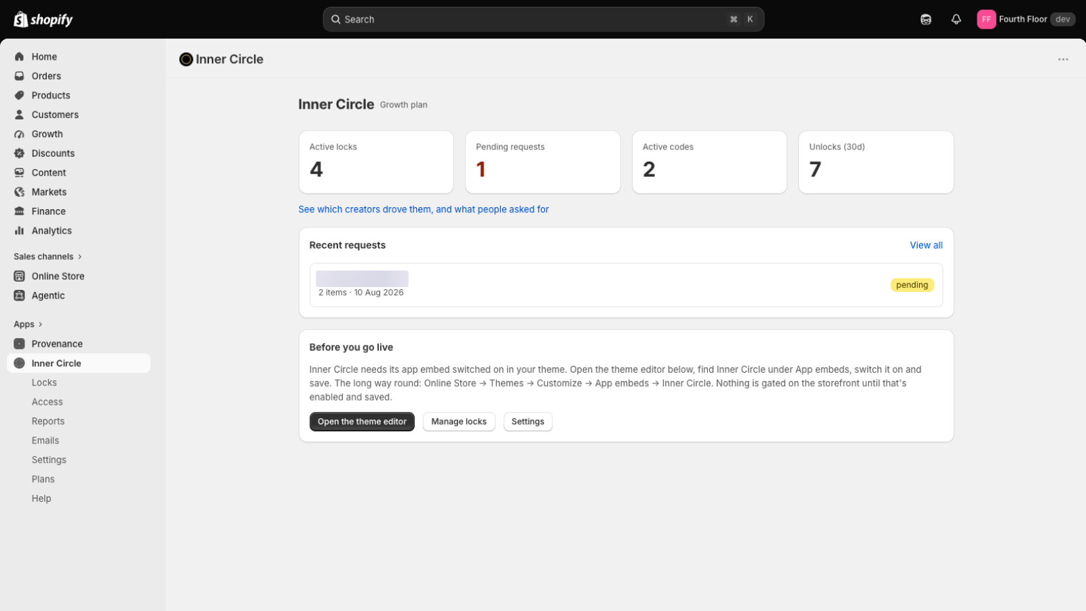The width and height of the screenshot is (1086, 611).
Task: Click the yellow pending status badge
Action: pyautogui.click(x=912, y=285)
